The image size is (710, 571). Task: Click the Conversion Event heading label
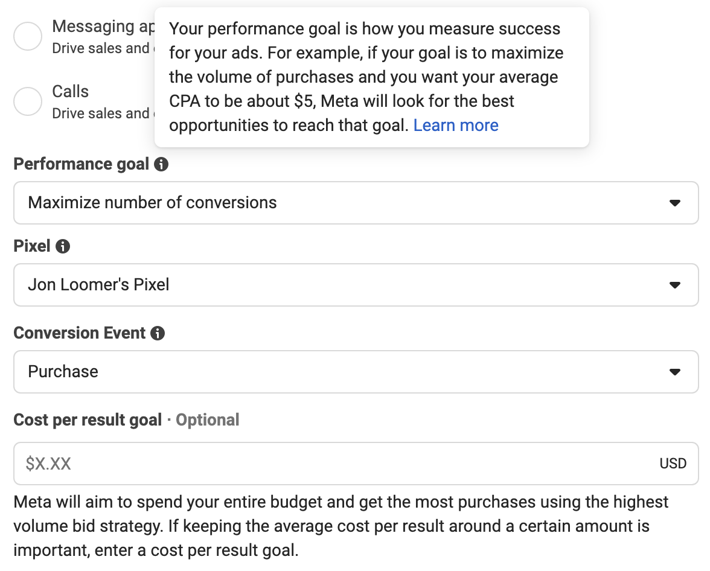tap(79, 333)
